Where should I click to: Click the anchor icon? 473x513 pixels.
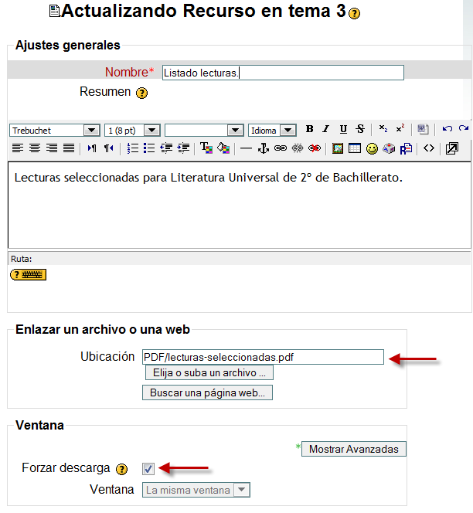[264, 148]
